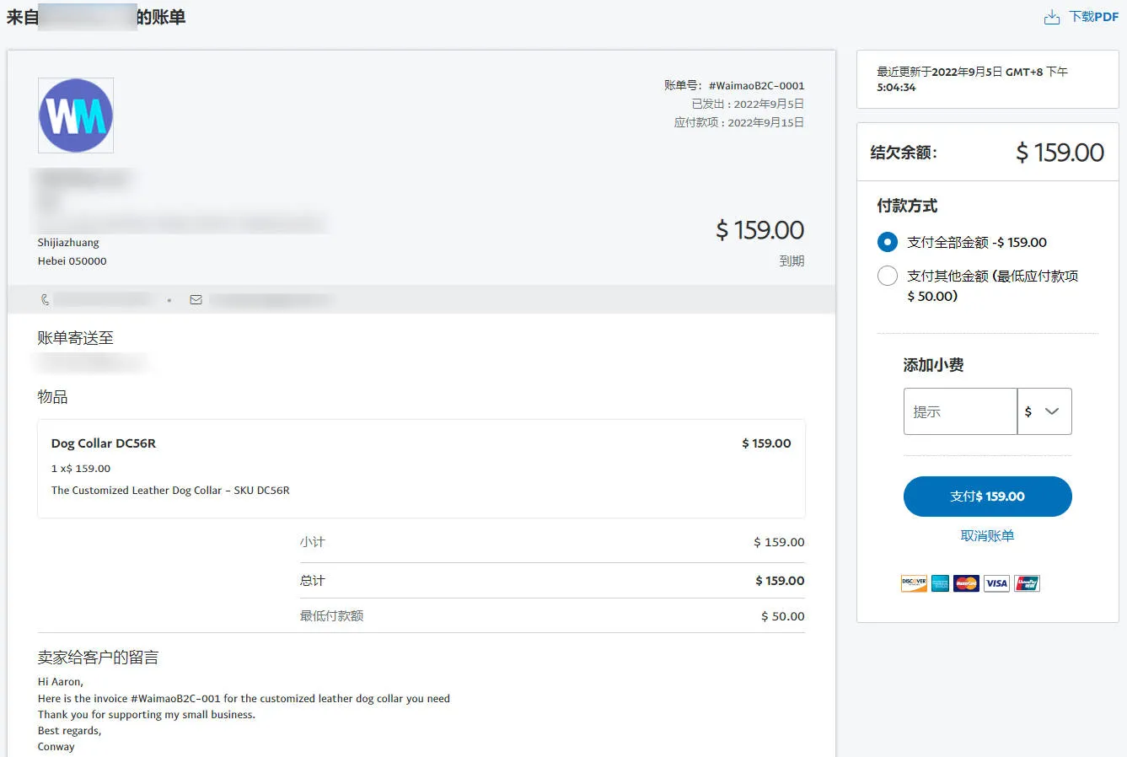Click the 支付$ 159.00 pay button
Viewport: 1127px width, 757px height.
(987, 497)
